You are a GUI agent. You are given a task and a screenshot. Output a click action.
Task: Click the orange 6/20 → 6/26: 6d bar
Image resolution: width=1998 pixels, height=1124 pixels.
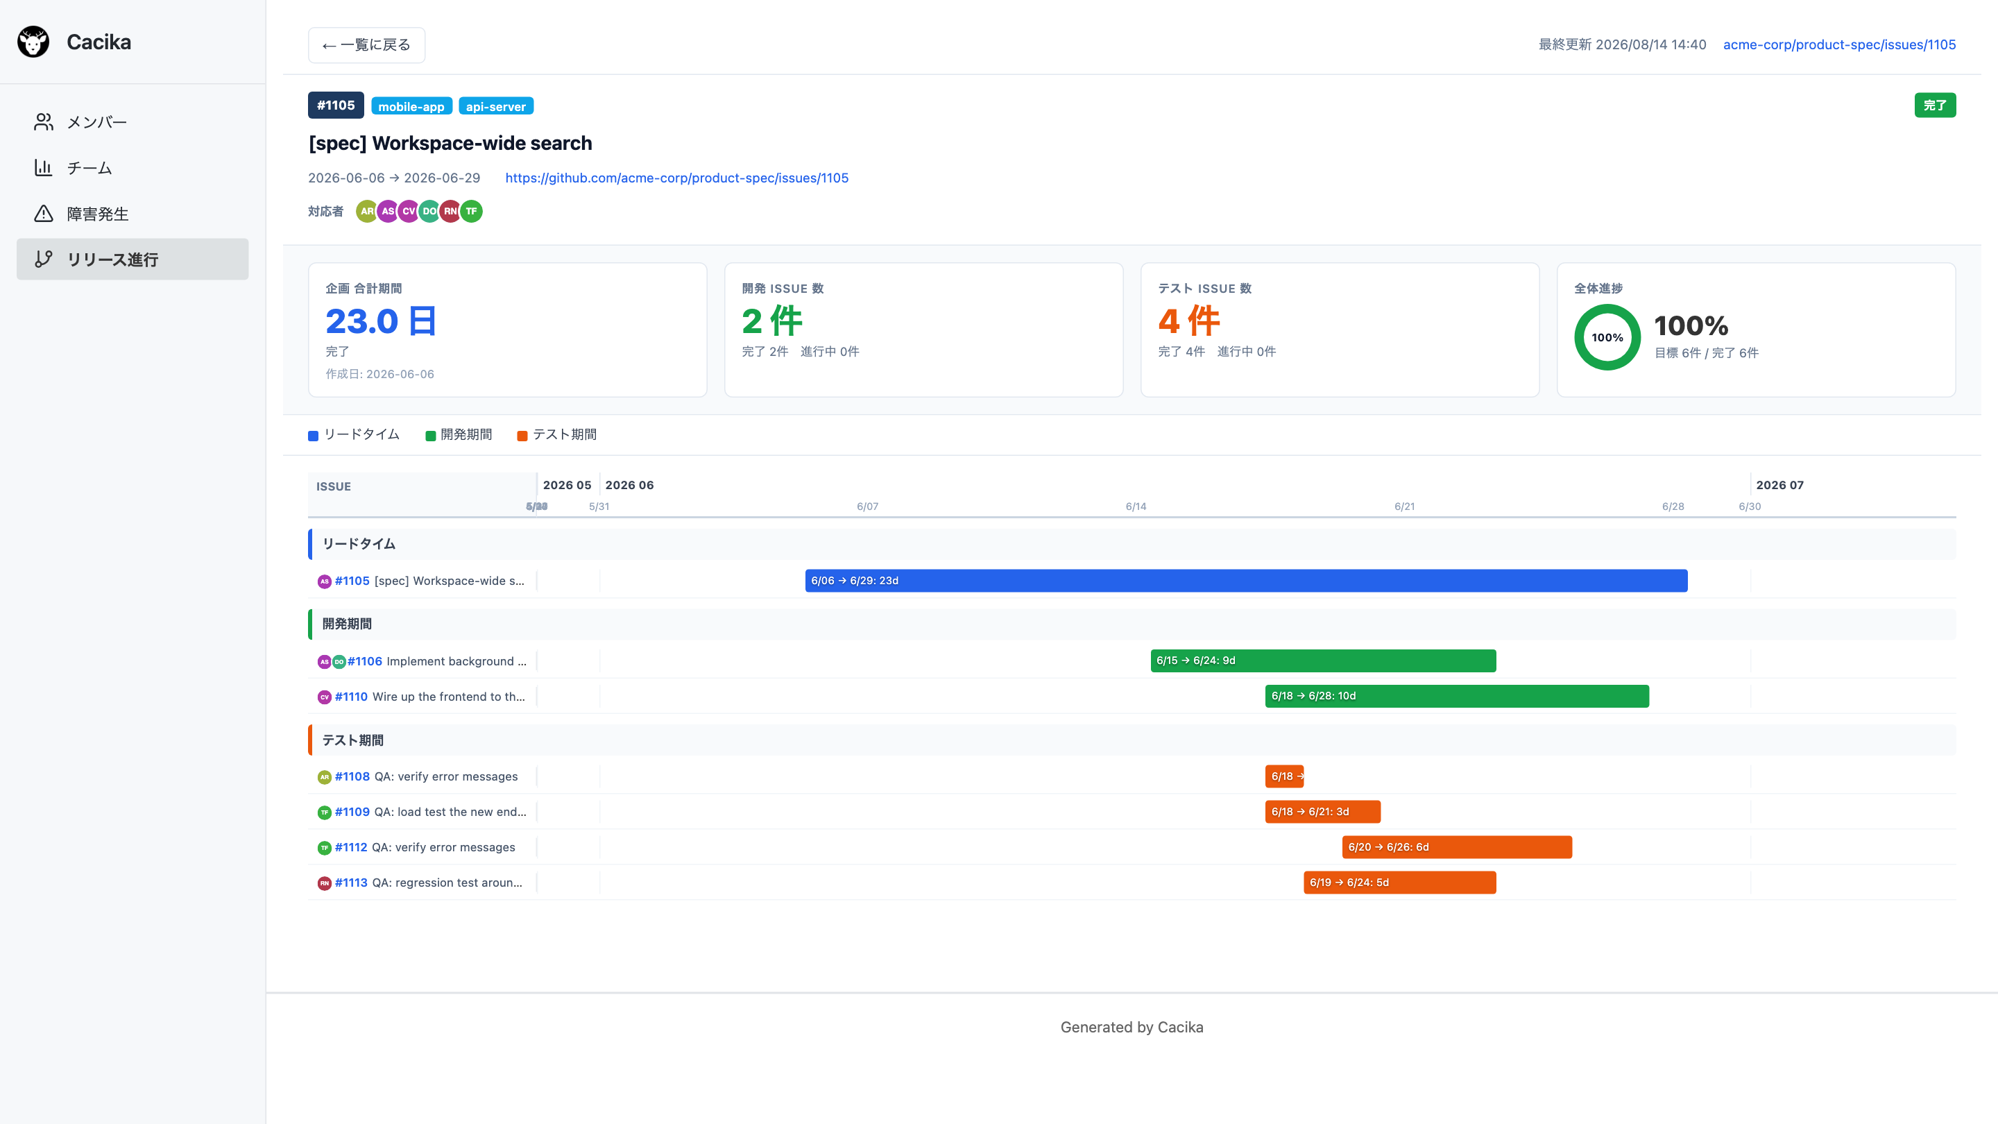(x=1458, y=848)
